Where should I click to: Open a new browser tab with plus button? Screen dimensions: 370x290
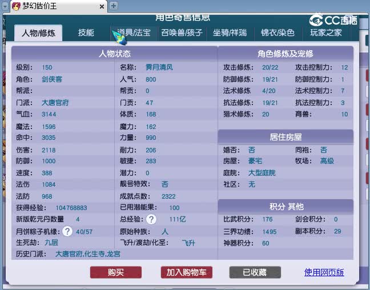click(x=114, y=6)
